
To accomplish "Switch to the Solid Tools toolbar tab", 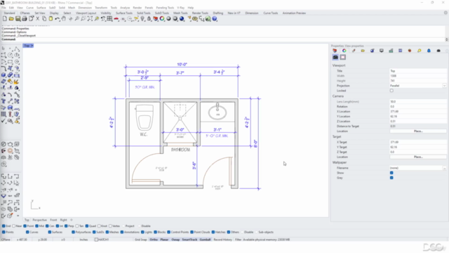I will coord(143,13).
